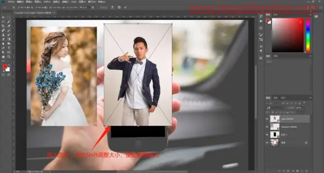Select the Eyedropper tool

pos(9,26)
